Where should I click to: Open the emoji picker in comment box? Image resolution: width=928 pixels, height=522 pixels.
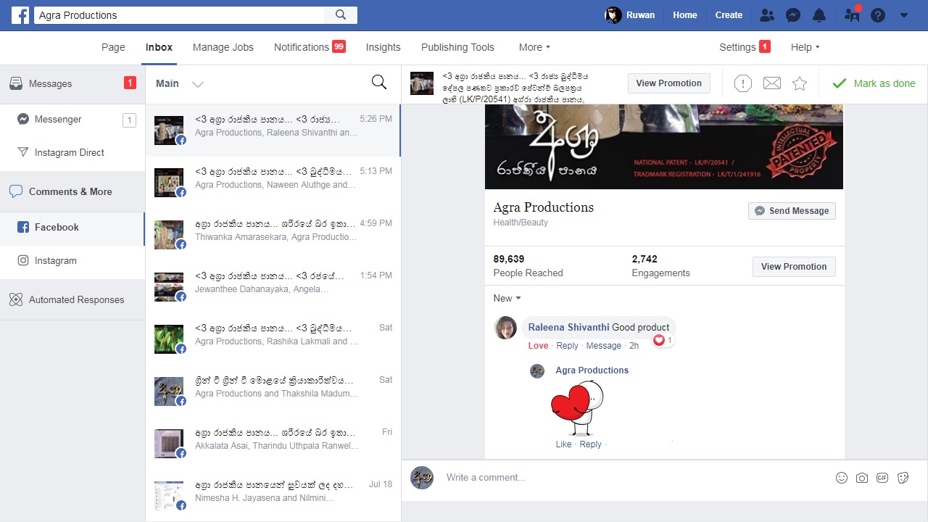[x=842, y=478]
